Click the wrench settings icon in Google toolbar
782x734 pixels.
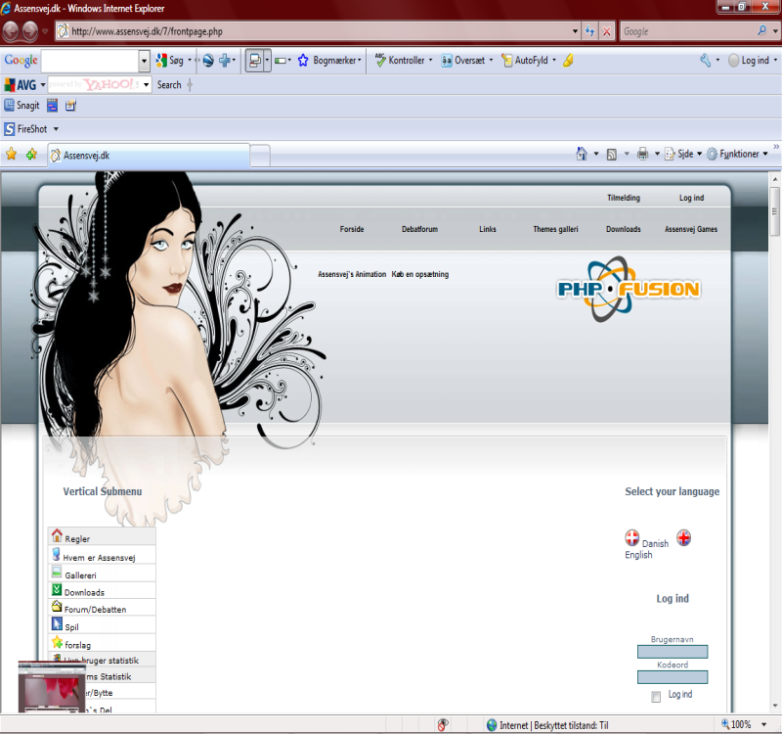(x=705, y=61)
